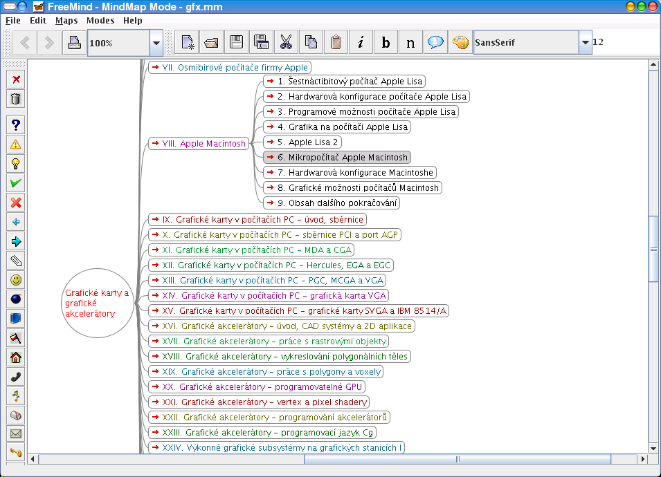Remove last icon with red X

pyautogui.click(x=16, y=79)
